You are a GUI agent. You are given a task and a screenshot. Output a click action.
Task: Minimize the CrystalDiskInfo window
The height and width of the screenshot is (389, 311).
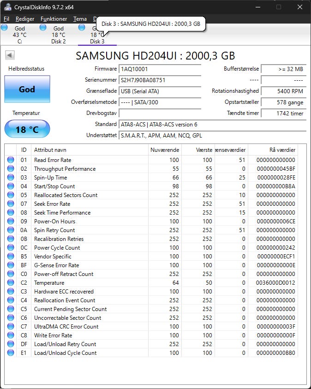[258, 7]
